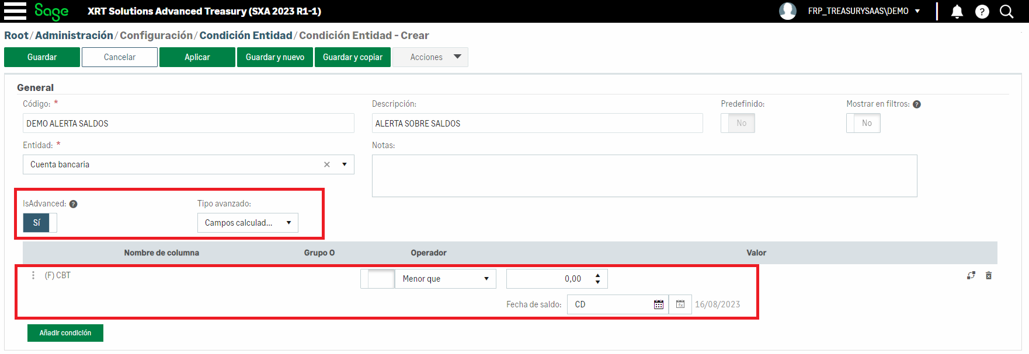Click the help question mark icon in header
The height and width of the screenshot is (354, 1029).
tap(982, 12)
